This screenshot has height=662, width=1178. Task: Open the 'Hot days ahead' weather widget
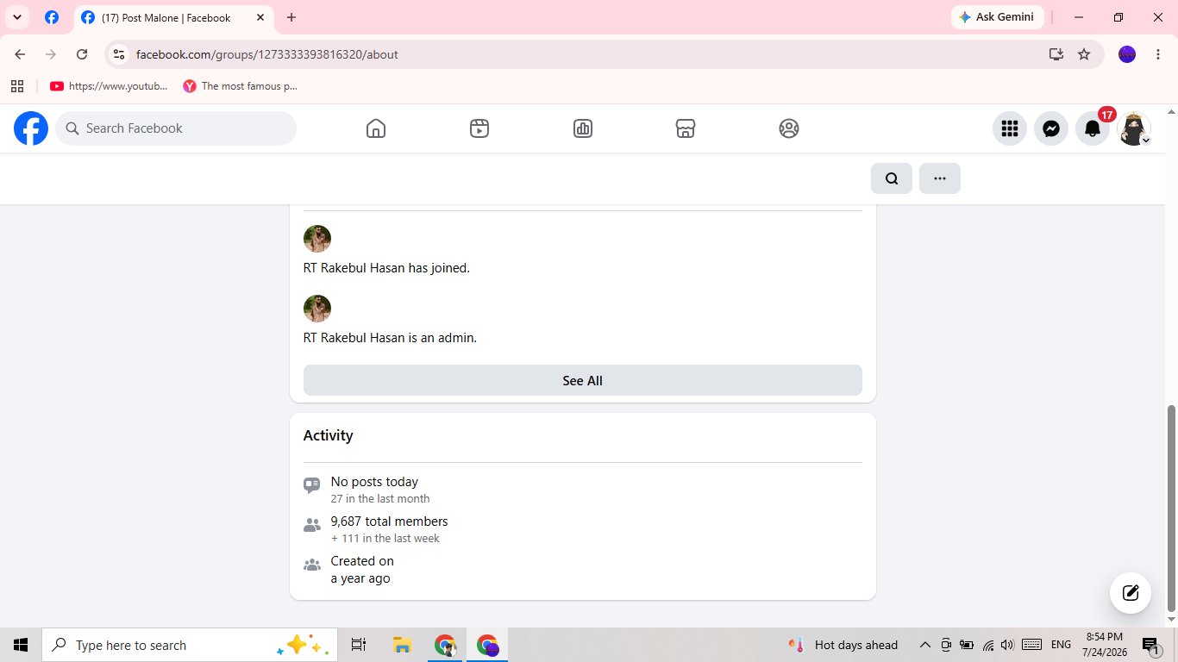point(843,645)
